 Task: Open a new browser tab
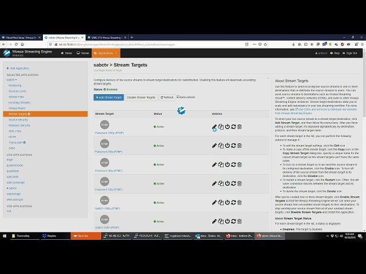point(132,37)
